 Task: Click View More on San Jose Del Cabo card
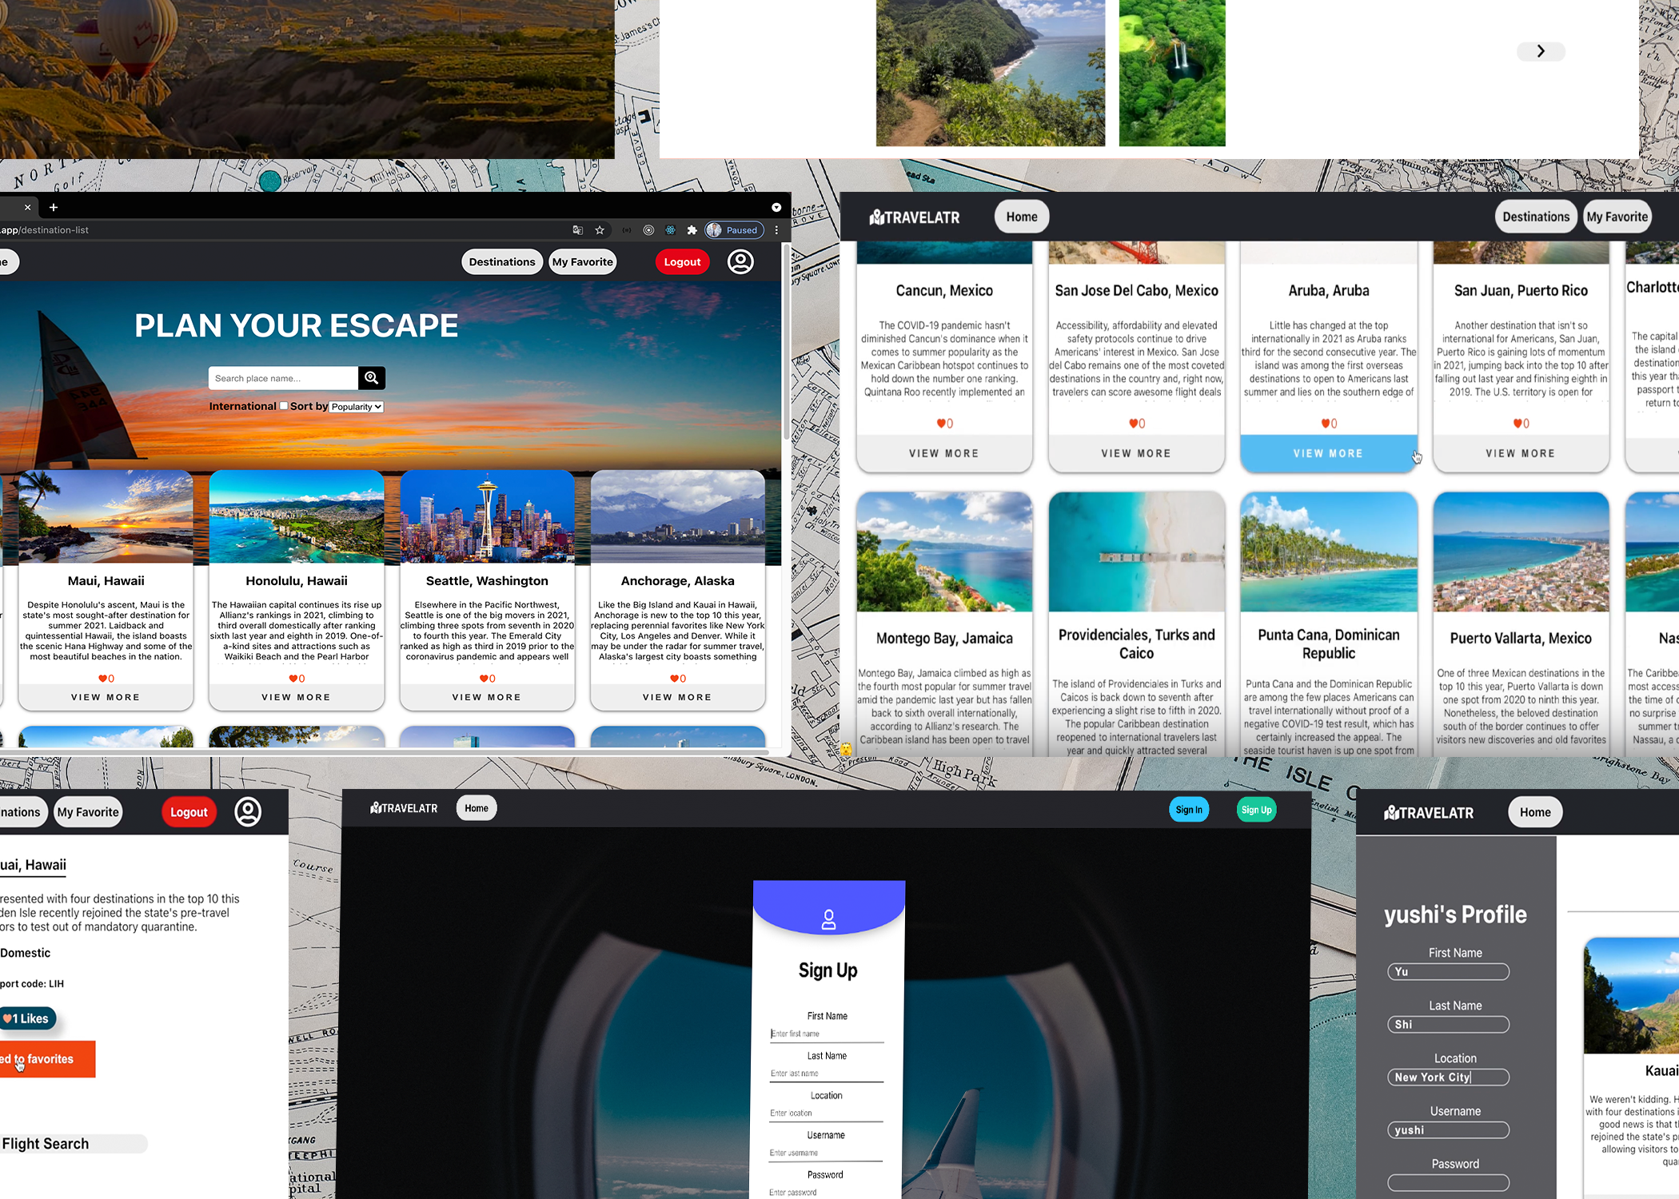point(1136,453)
